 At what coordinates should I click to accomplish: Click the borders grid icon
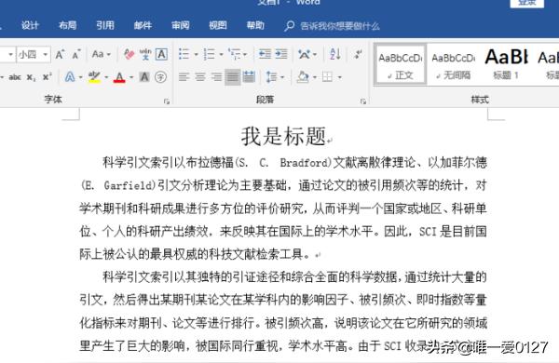click(327, 77)
